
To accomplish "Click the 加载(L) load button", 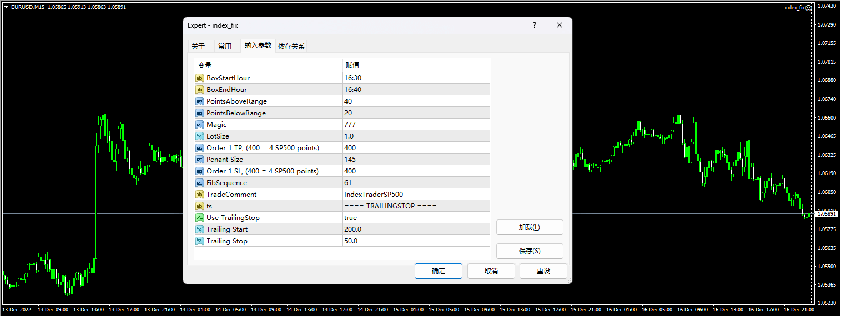I will (x=529, y=227).
